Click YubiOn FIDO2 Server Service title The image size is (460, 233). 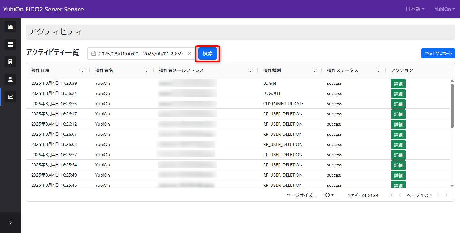click(43, 9)
